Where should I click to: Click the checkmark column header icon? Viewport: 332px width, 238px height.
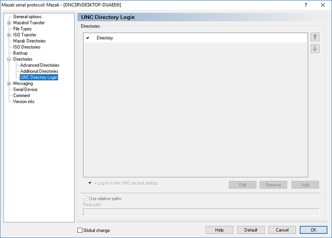pyautogui.click(x=88, y=38)
